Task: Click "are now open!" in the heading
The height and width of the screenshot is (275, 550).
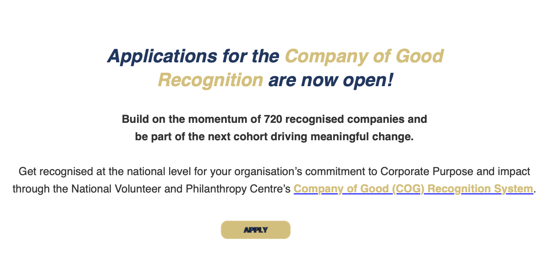Action: coord(330,81)
